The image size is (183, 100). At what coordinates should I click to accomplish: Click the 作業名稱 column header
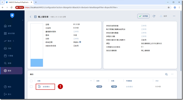click(129, 81)
